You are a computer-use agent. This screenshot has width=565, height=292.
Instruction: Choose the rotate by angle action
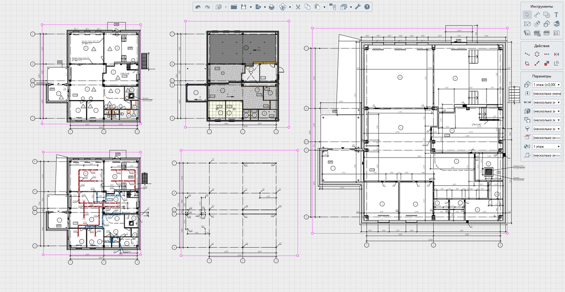point(527,63)
